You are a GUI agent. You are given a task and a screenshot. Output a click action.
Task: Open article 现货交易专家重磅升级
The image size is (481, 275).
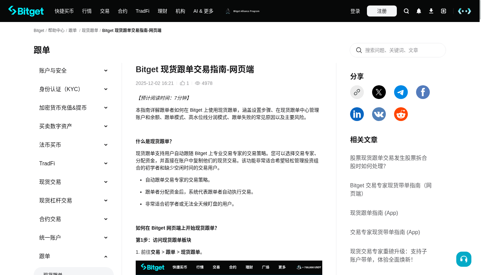tap(389, 255)
